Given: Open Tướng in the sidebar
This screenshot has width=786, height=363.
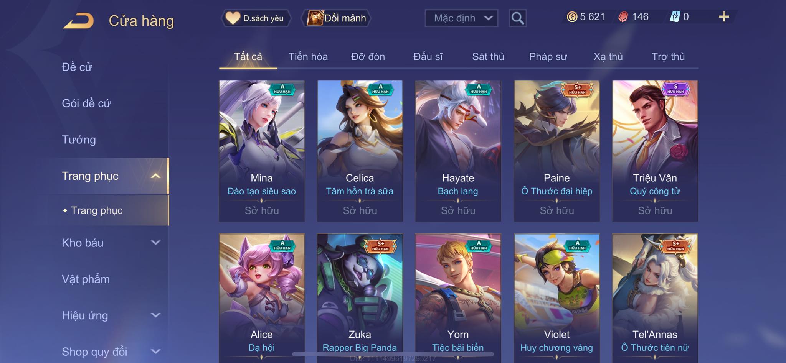Looking at the screenshot, I should point(79,140).
